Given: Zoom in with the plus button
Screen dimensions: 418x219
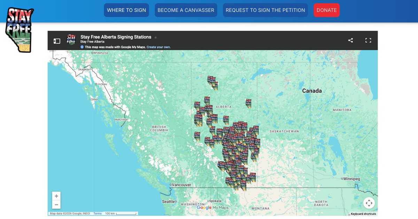Looking at the screenshot, I should [56, 196].
